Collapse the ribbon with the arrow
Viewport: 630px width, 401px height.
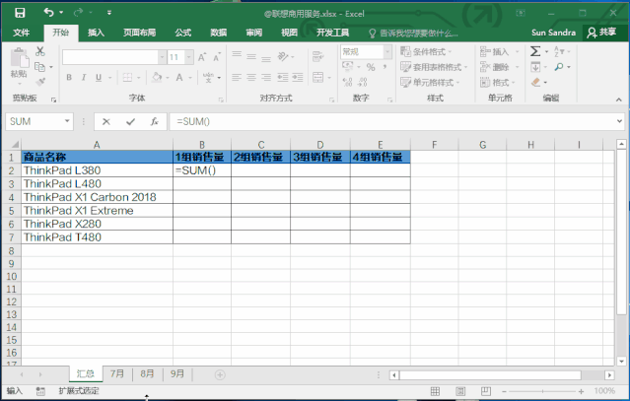(x=619, y=100)
